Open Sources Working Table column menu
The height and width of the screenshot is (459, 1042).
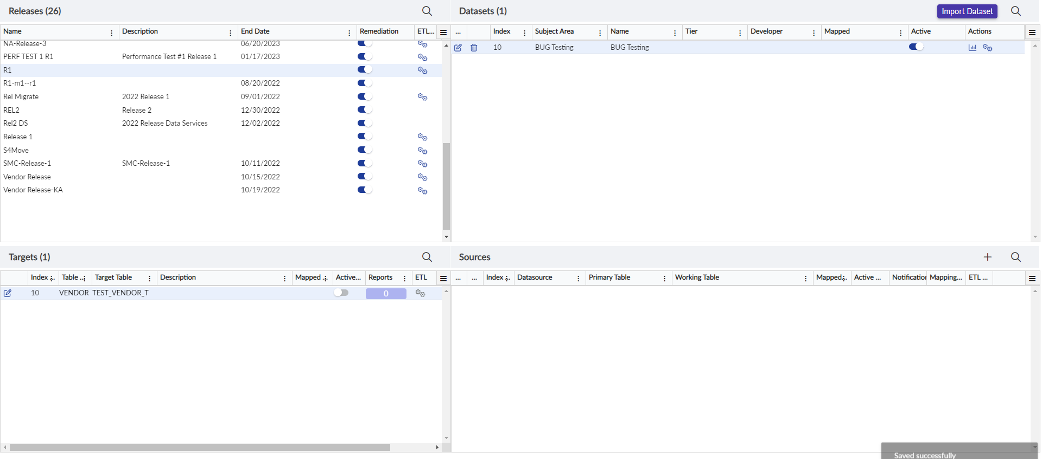(806, 279)
